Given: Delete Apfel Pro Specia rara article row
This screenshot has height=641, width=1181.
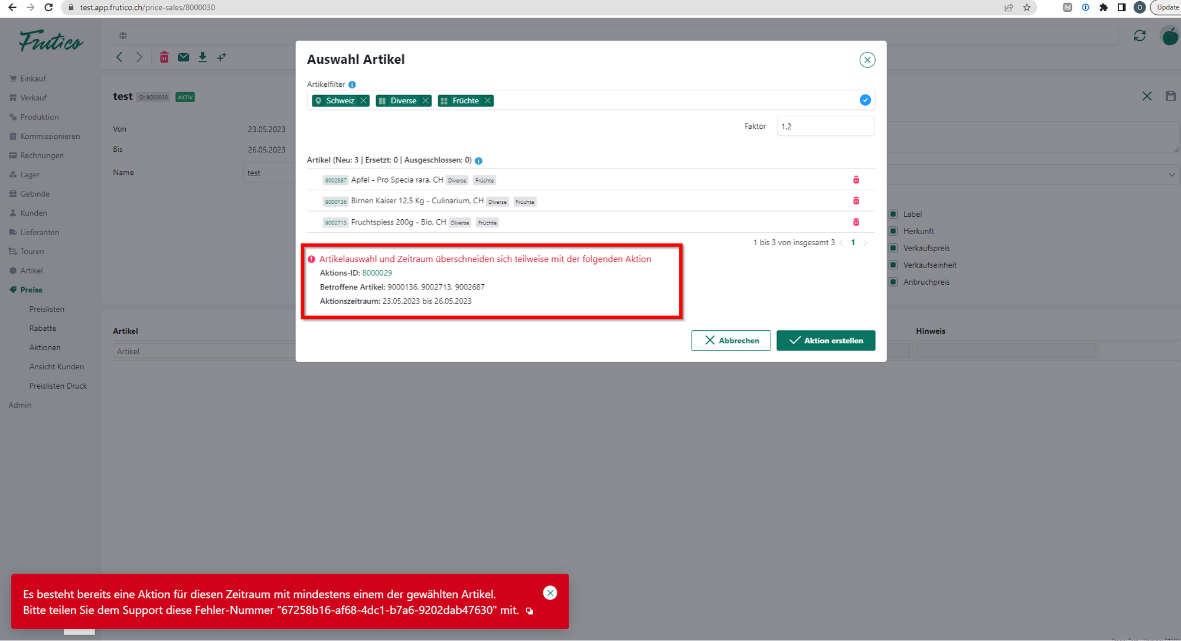Looking at the screenshot, I should [x=856, y=180].
